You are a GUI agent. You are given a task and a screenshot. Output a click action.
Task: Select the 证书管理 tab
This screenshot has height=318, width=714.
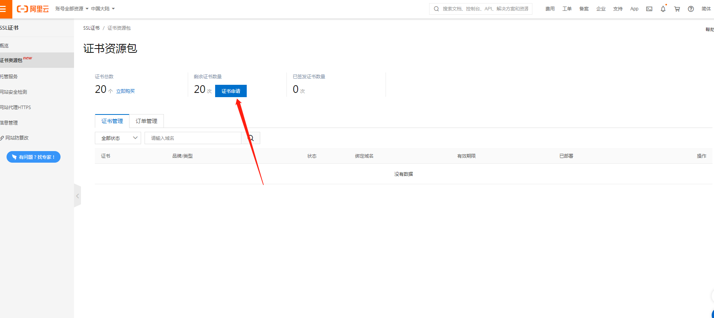click(x=112, y=121)
